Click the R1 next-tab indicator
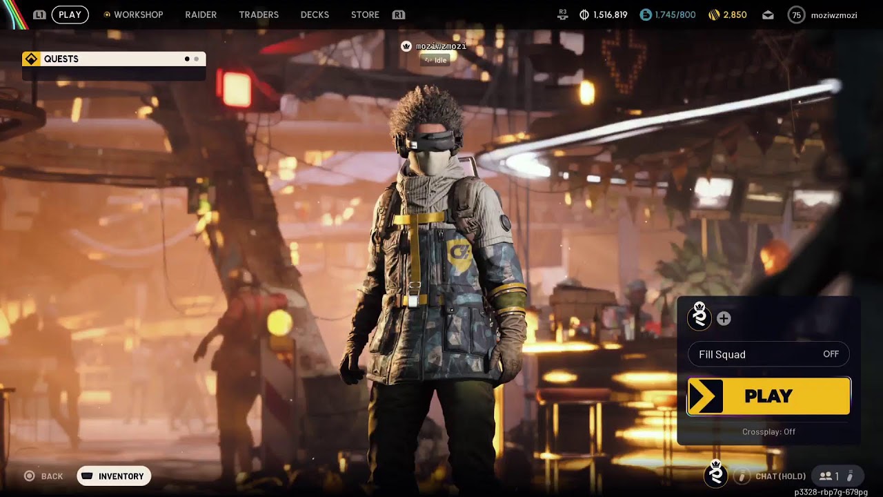Image resolution: width=883 pixels, height=497 pixels. pos(398,14)
